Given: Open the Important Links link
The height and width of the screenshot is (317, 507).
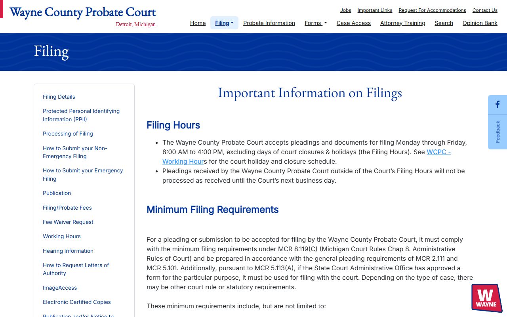Looking at the screenshot, I should (375, 10).
